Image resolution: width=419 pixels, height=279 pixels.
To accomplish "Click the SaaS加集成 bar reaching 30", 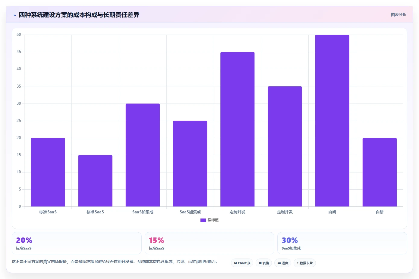I will point(143,155).
